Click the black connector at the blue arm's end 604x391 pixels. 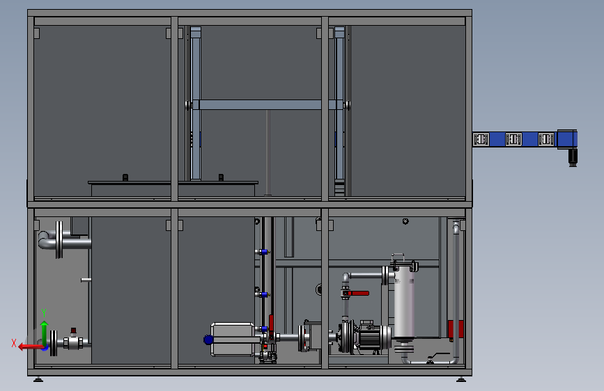click(x=573, y=157)
